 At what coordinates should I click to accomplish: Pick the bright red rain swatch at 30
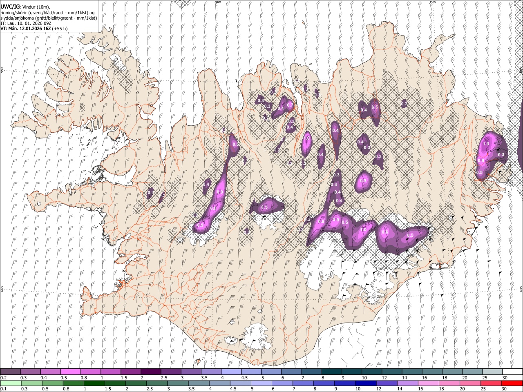click(512, 383)
